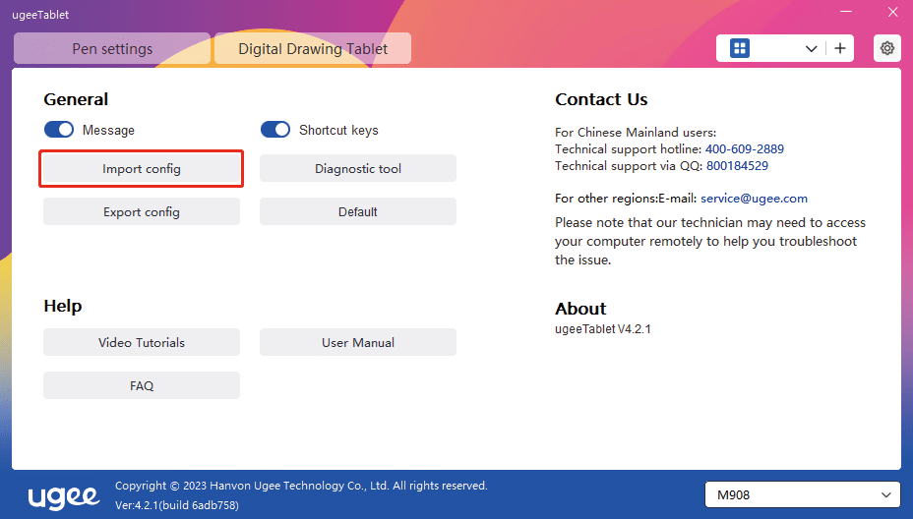The height and width of the screenshot is (519, 913).
Task: Click the Ver:4.2.1(build 6adb758) footer text
Action: pos(177,505)
